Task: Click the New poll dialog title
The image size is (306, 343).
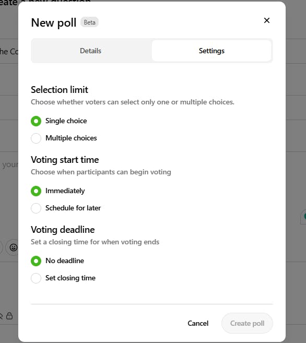Action: [x=54, y=23]
